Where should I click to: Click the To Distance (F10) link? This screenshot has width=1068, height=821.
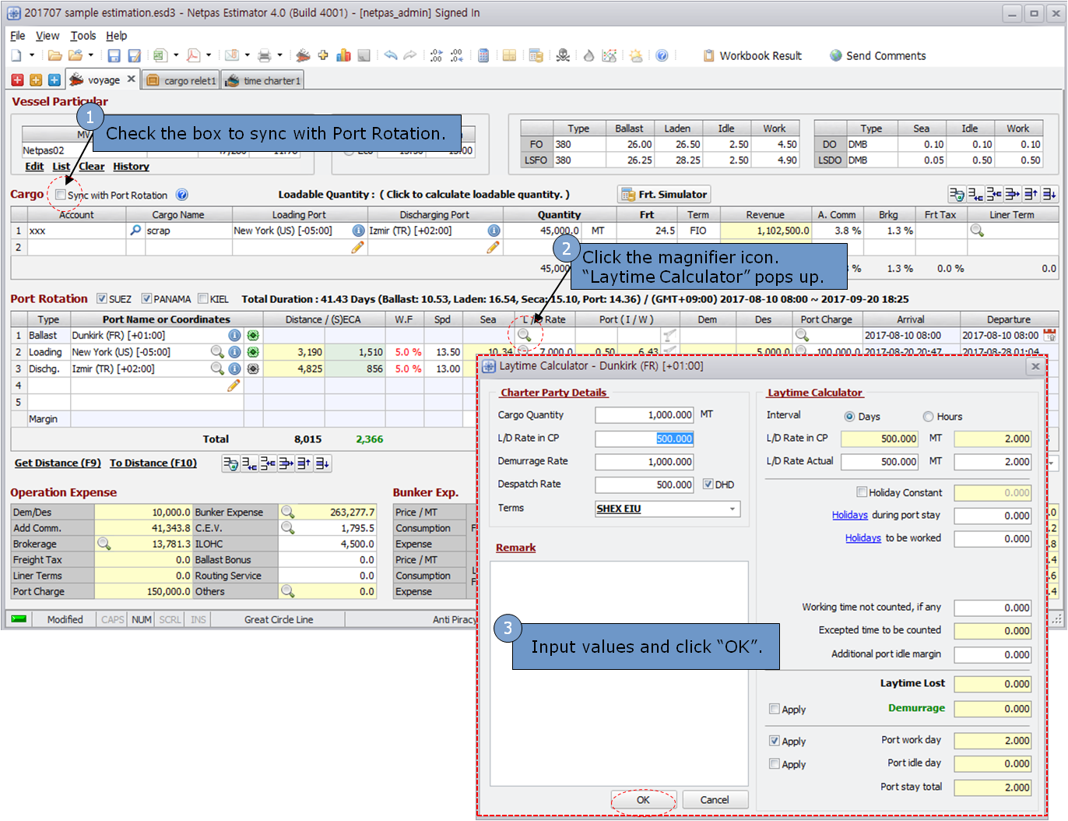(x=153, y=463)
